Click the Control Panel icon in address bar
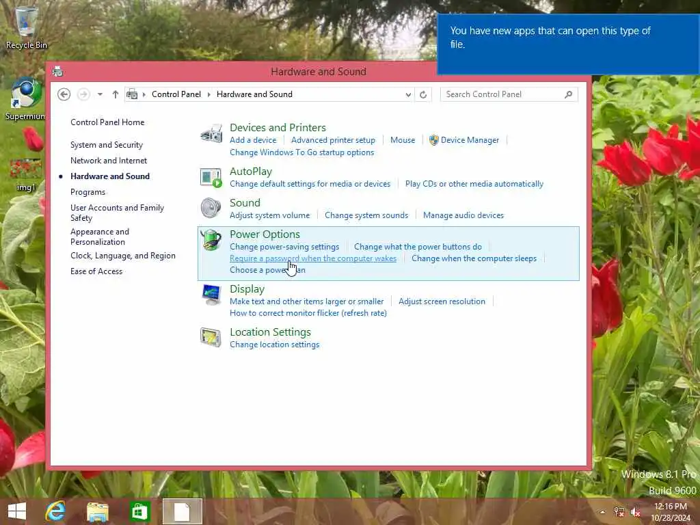The image size is (700, 525). click(132, 94)
